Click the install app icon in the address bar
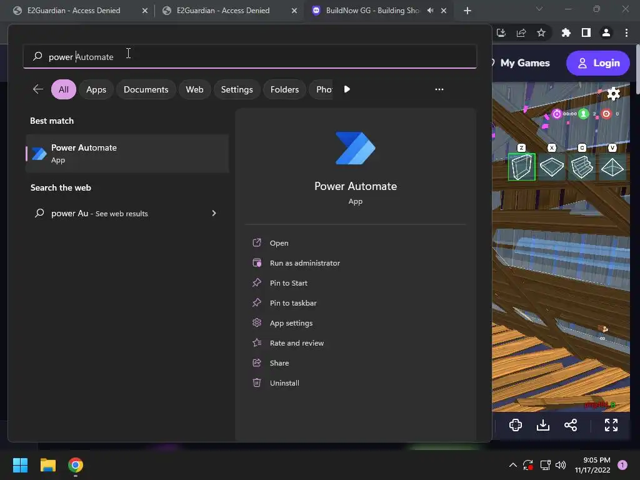640x480 pixels. (x=501, y=32)
